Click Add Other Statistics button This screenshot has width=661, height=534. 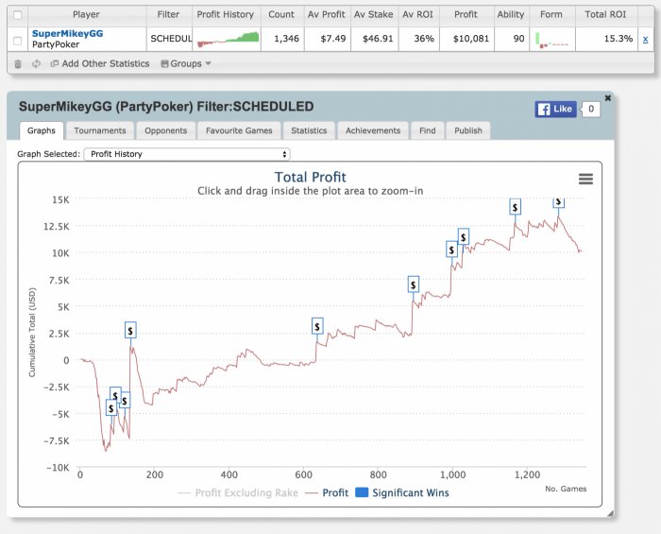tap(100, 63)
